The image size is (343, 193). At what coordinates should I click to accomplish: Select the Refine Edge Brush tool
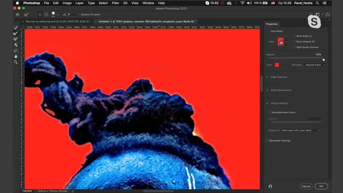click(x=16, y=33)
